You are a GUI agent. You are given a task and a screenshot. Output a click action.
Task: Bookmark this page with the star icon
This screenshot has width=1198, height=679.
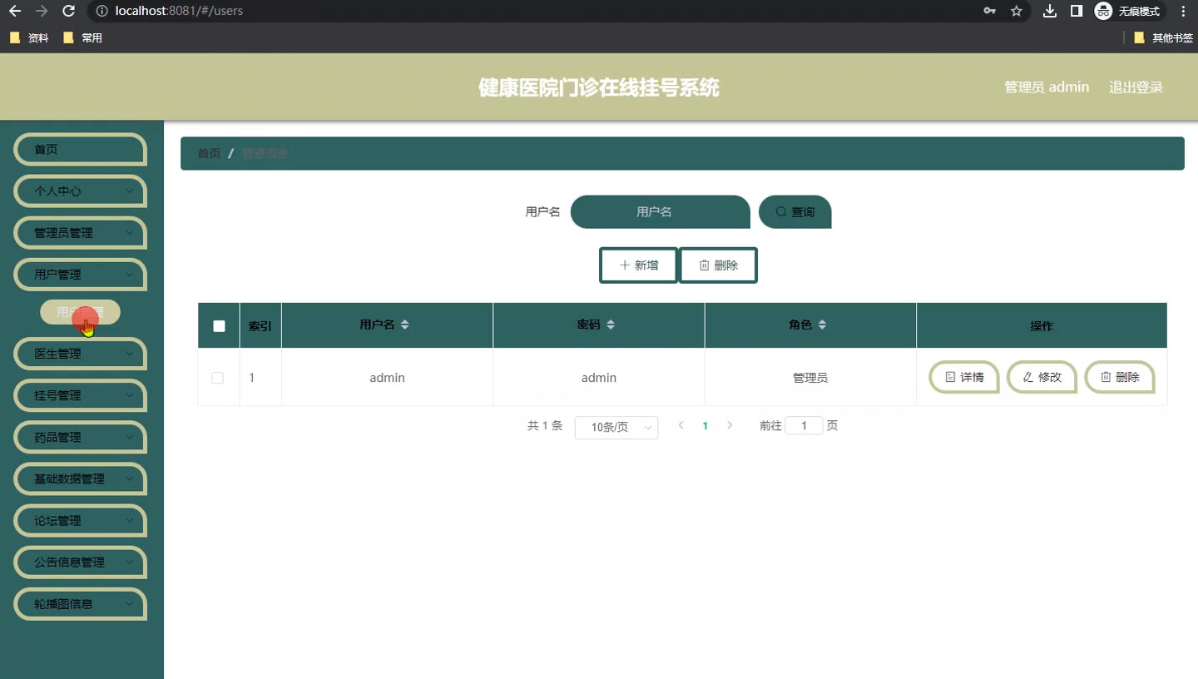1016,12
